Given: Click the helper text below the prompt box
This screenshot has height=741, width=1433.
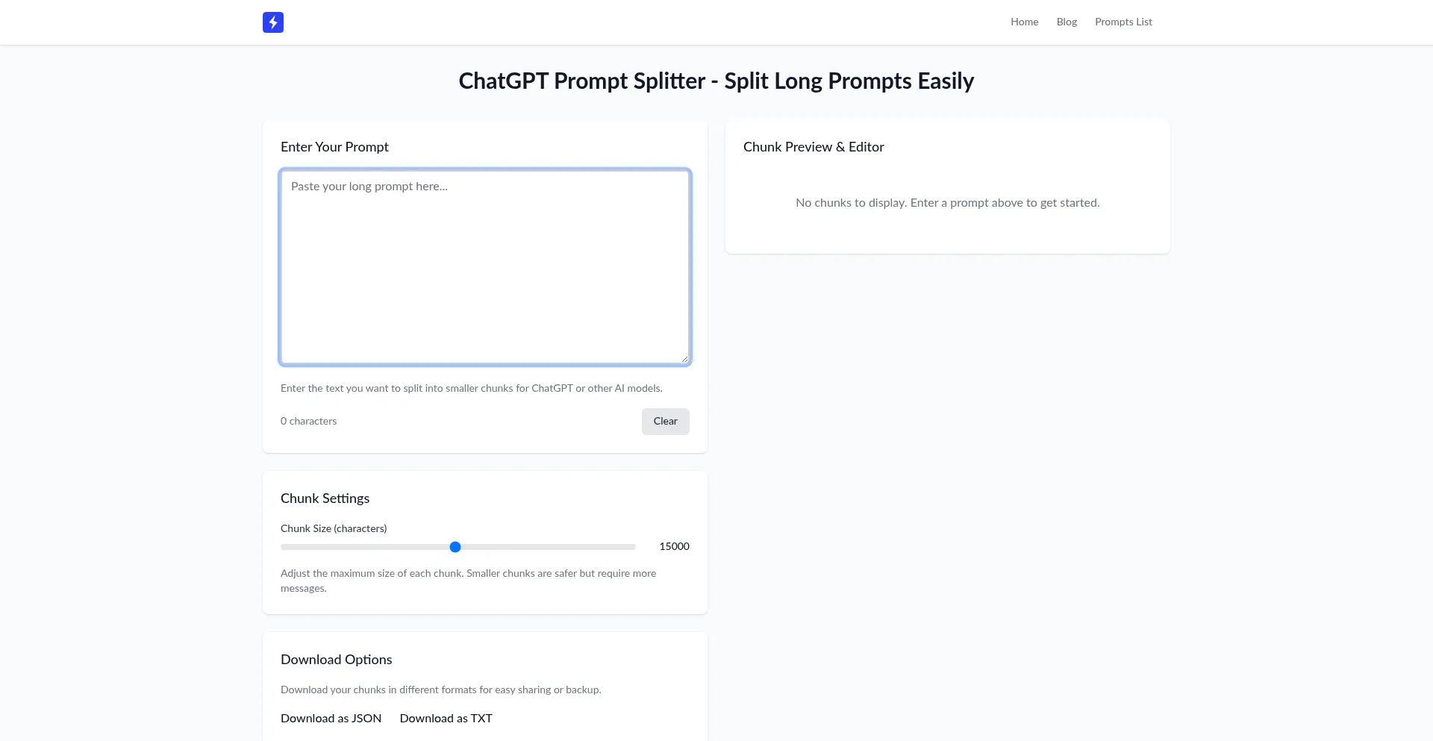Looking at the screenshot, I should (x=471, y=389).
